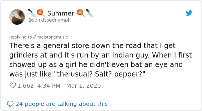
Task: Open the @sunkissednymph handle
Action: point(49,20)
